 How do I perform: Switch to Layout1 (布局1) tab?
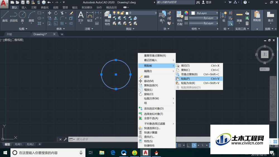pos(18,144)
